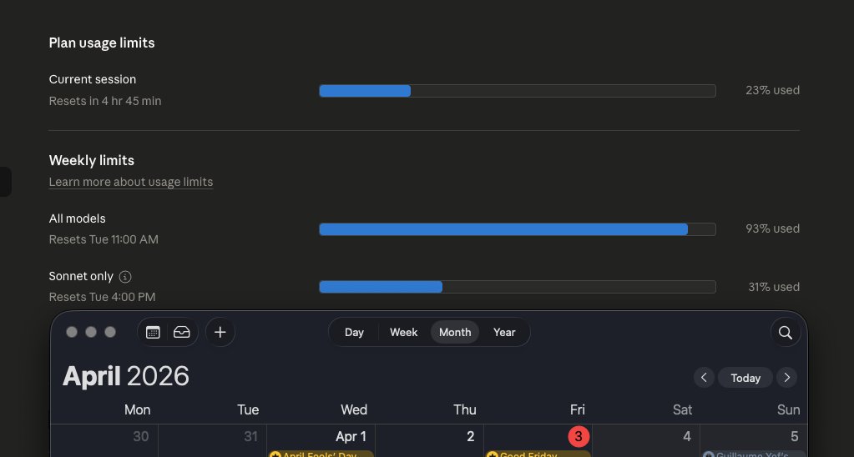The width and height of the screenshot is (854, 457).
Task: Click the 'All models' label
Action: tap(78, 218)
